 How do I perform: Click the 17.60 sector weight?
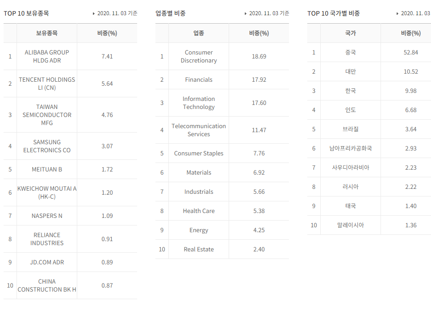click(259, 103)
